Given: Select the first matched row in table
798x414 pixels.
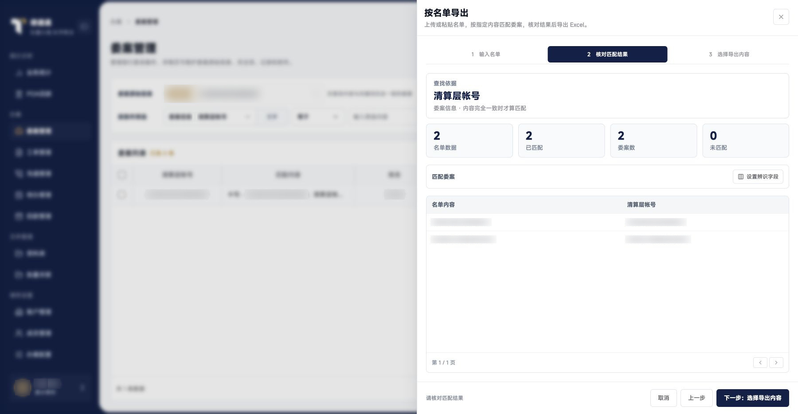Looking at the screenshot, I should [x=607, y=222].
